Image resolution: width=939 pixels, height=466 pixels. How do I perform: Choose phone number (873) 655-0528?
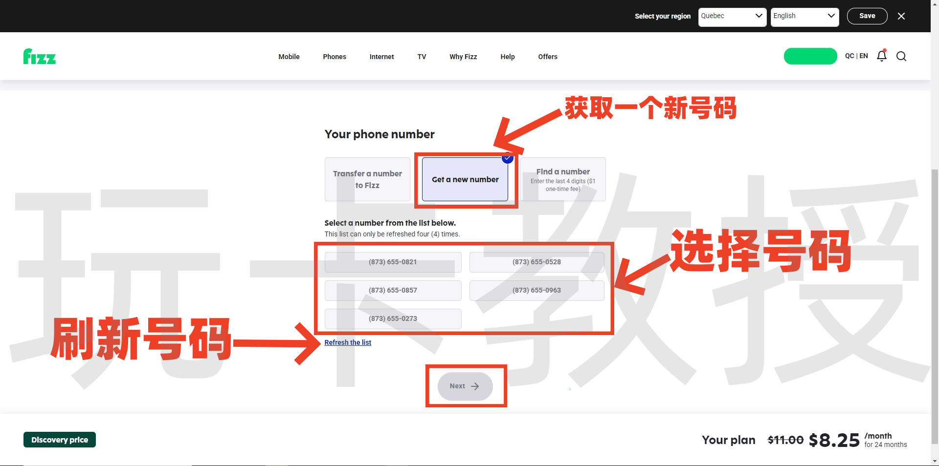pos(537,262)
